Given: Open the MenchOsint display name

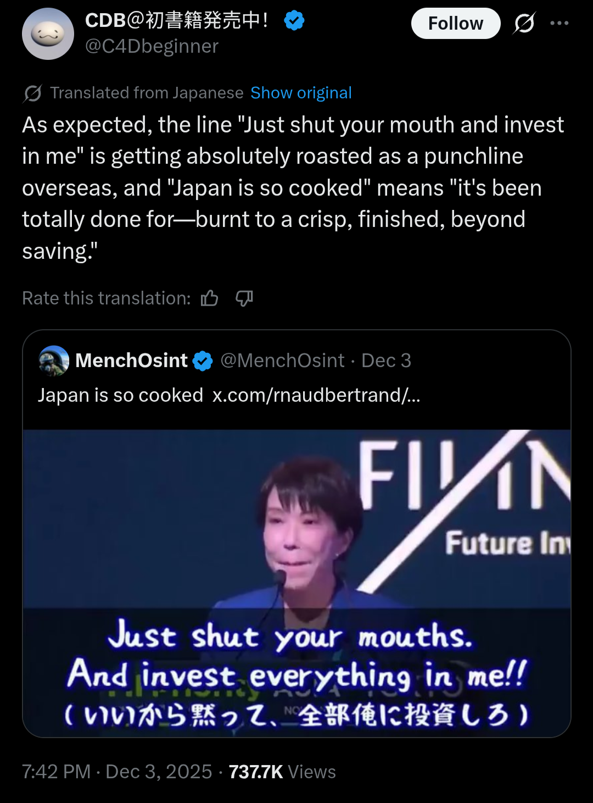Looking at the screenshot, I should 131,361.
